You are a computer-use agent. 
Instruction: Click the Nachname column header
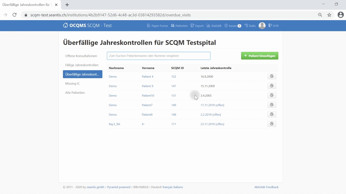pyautogui.click(x=116, y=68)
